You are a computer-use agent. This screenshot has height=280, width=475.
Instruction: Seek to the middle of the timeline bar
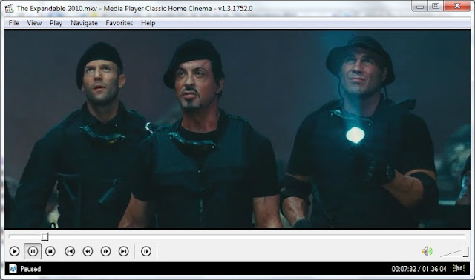(x=237, y=236)
